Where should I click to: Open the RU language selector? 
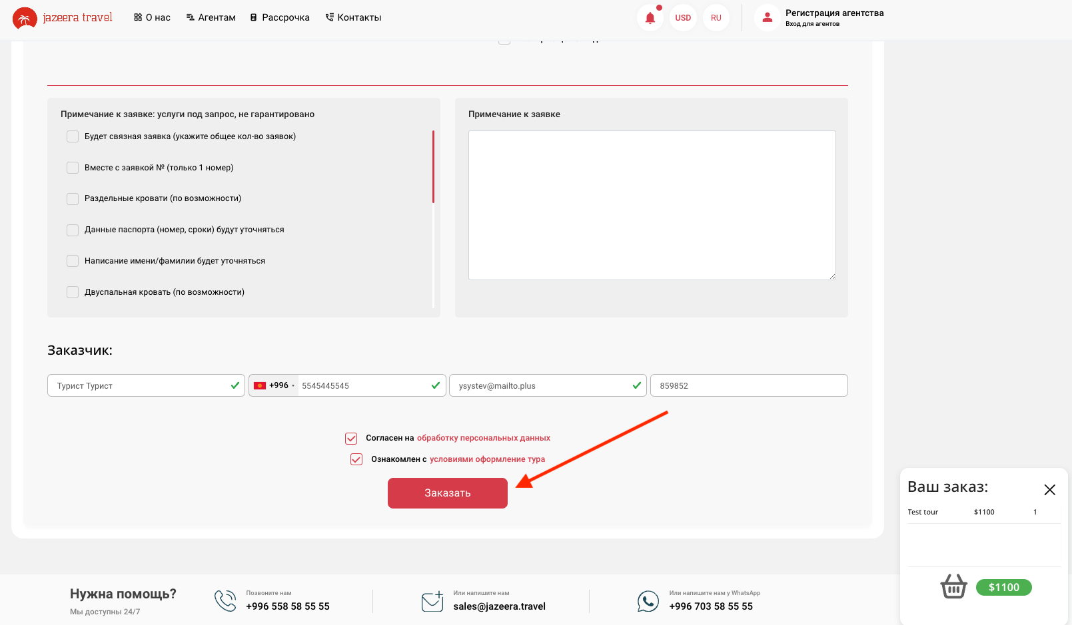click(x=716, y=18)
